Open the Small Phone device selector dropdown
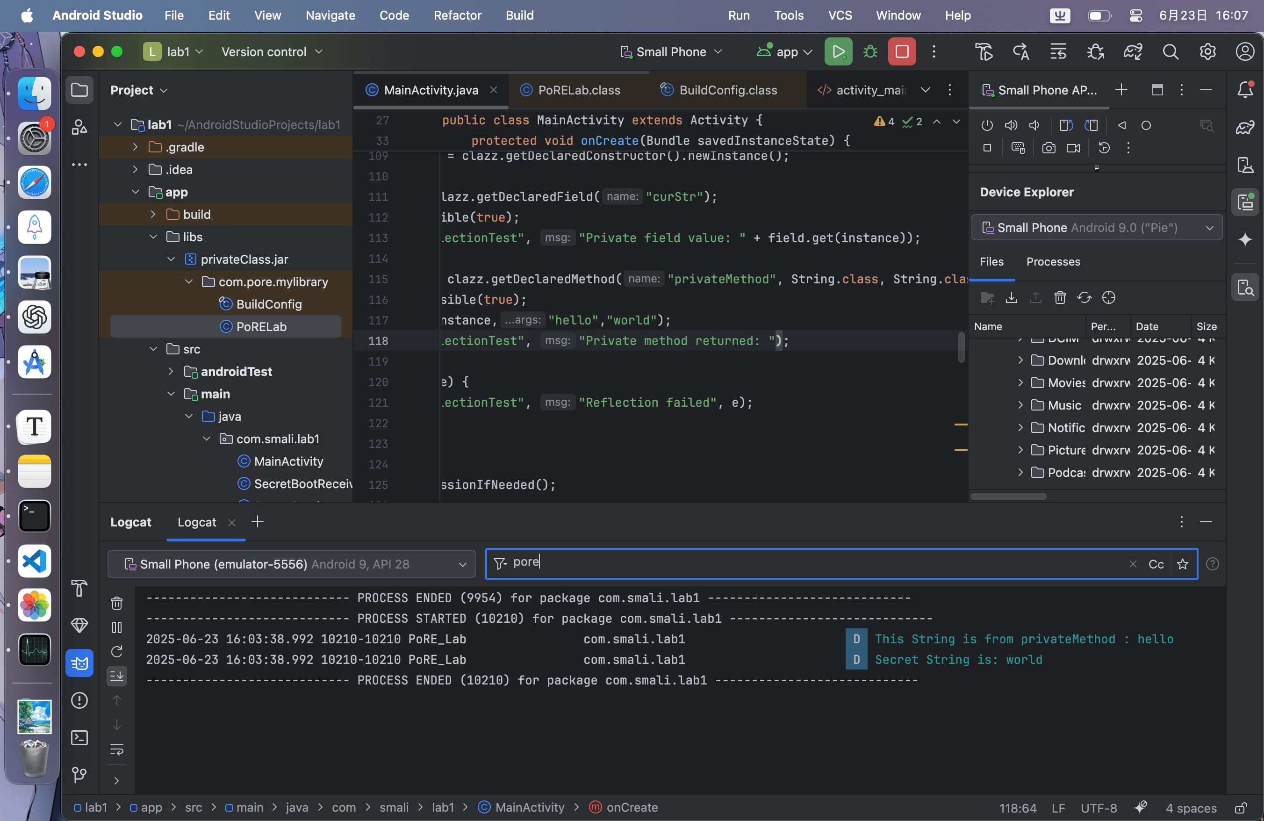Image resolution: width=1264 pixels, height=821 pixels. click(671, 51)
